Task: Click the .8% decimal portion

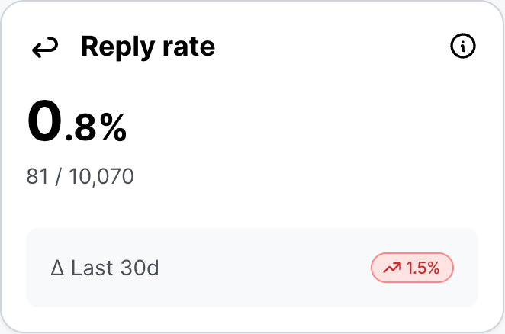Action: [x=96, y=130]
